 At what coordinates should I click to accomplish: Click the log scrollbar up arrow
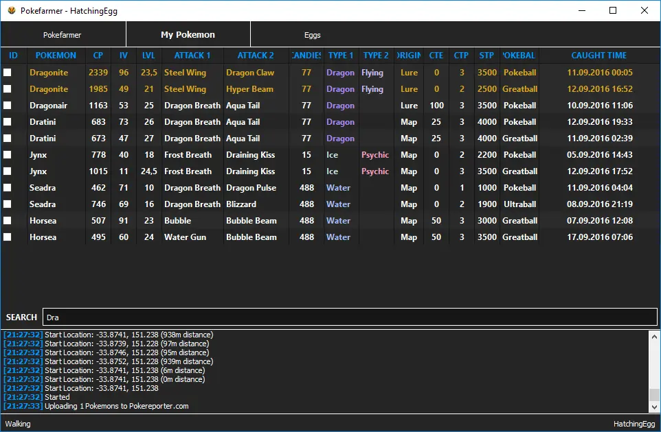(x=654, y=337)
